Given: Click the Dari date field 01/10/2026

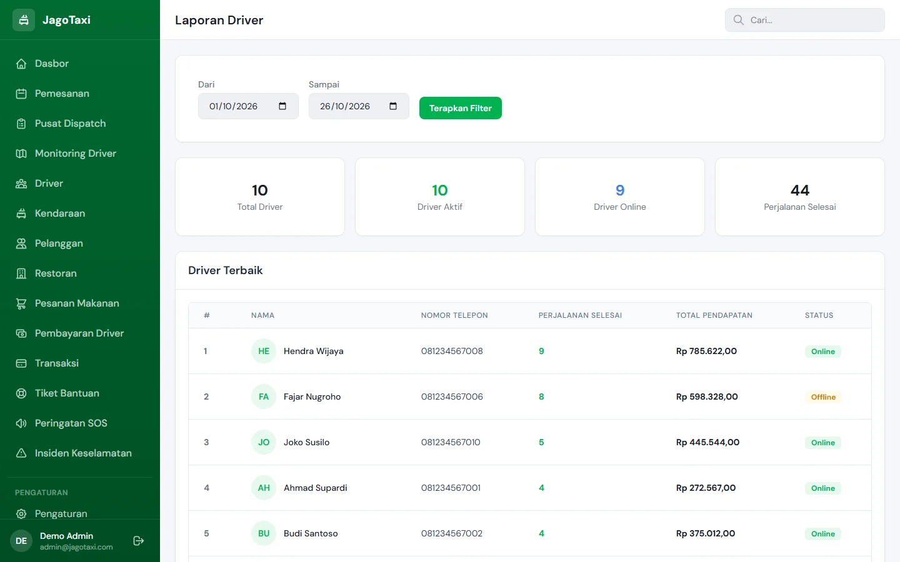Looking at the screenshot, I should point(248,106).
